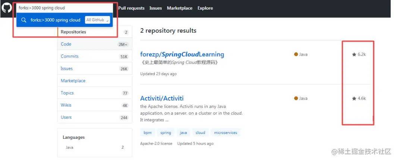397x161 pixels.
Task: Click the java topic tag
Action: pyautogui.click(x=183, y=132)
